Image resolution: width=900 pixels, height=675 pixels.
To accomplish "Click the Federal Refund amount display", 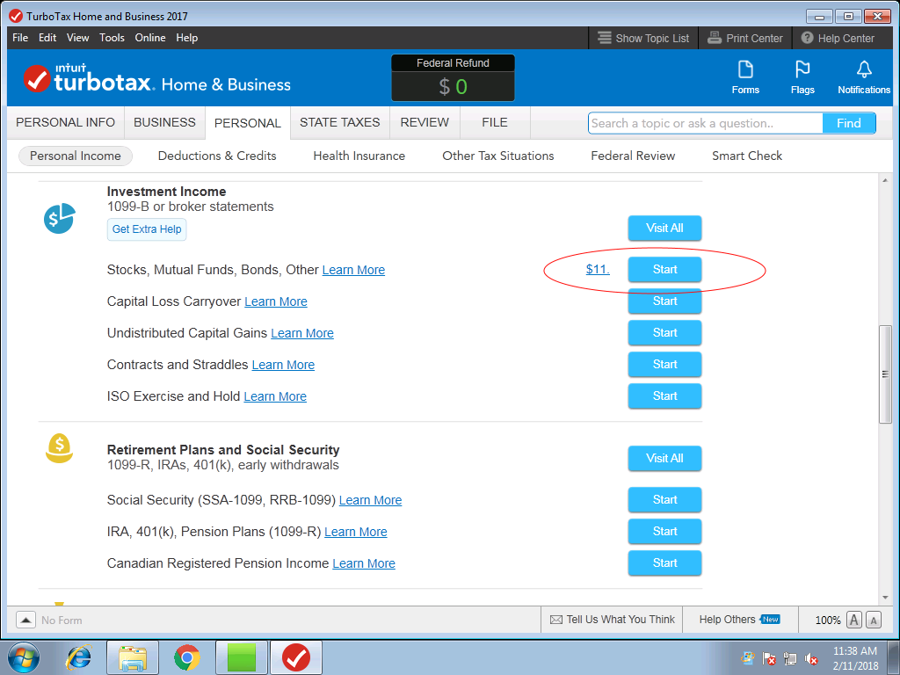I will [x=453, y=87].
